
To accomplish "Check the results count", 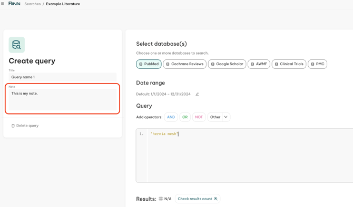I will [198, 199].
